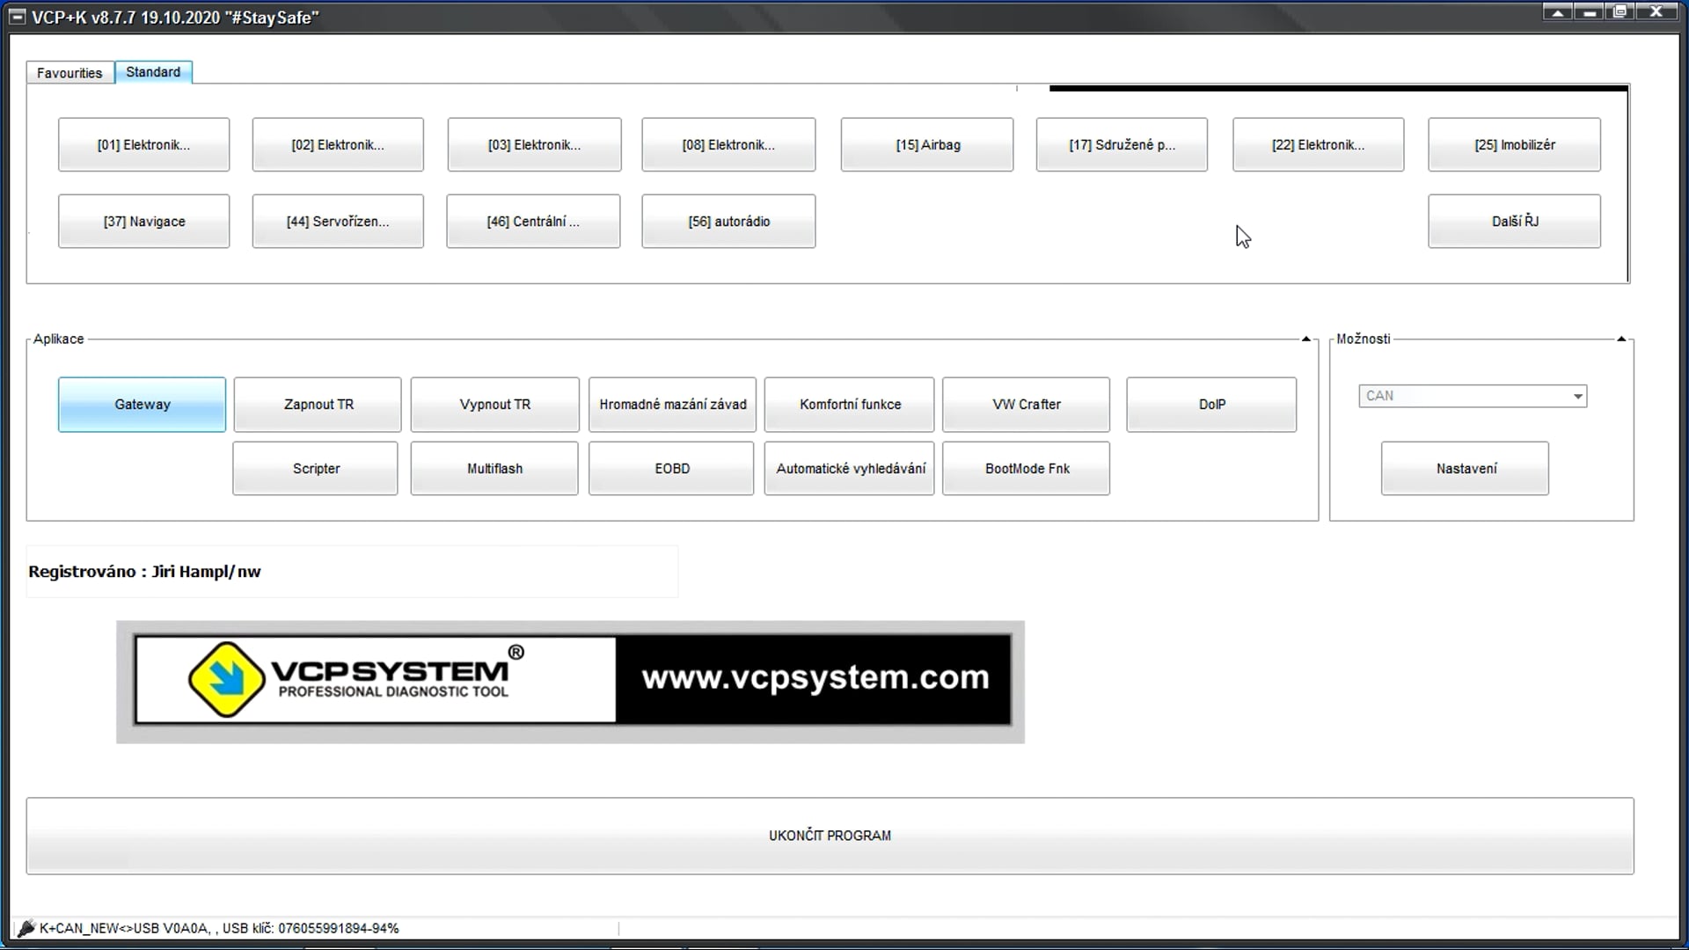Launch the Scripter application
Image resolution: width=1689 pixels, height=950 pixels.
tap(316, 469)
